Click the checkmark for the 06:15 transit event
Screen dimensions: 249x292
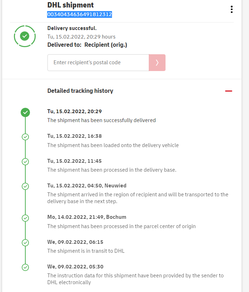click(25, 243)
